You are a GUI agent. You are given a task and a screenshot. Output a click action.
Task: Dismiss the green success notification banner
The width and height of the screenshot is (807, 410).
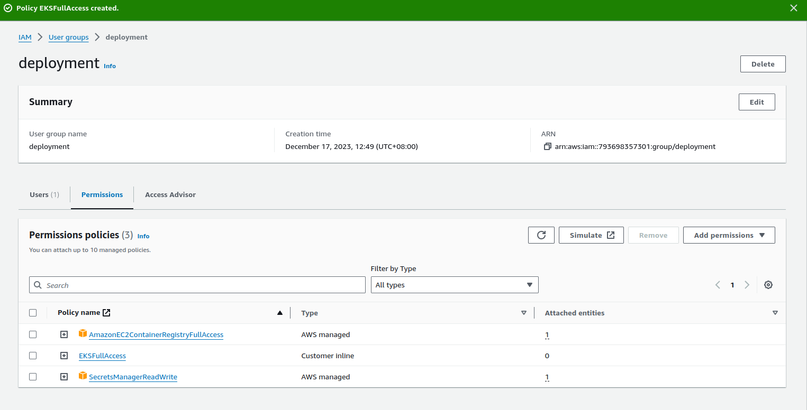pyautogui.click(x=793, y=8)
